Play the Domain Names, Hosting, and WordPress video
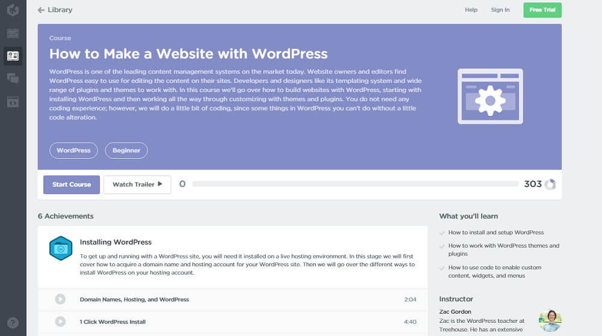602x336 pixels. coord(60,299)
